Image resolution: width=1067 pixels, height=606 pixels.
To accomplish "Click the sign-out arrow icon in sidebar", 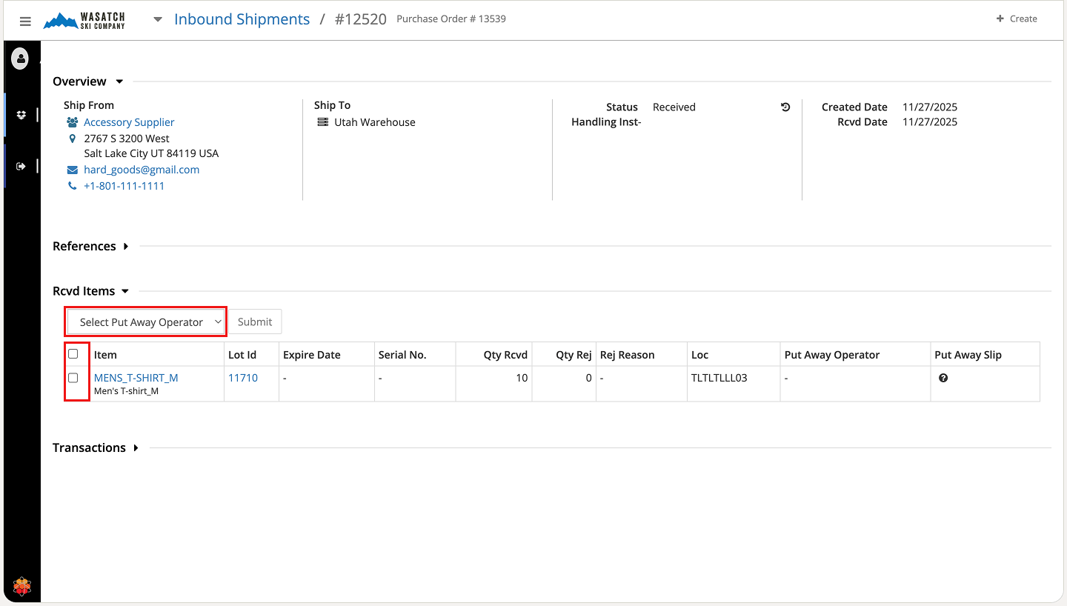I will [x=21, y=166].
